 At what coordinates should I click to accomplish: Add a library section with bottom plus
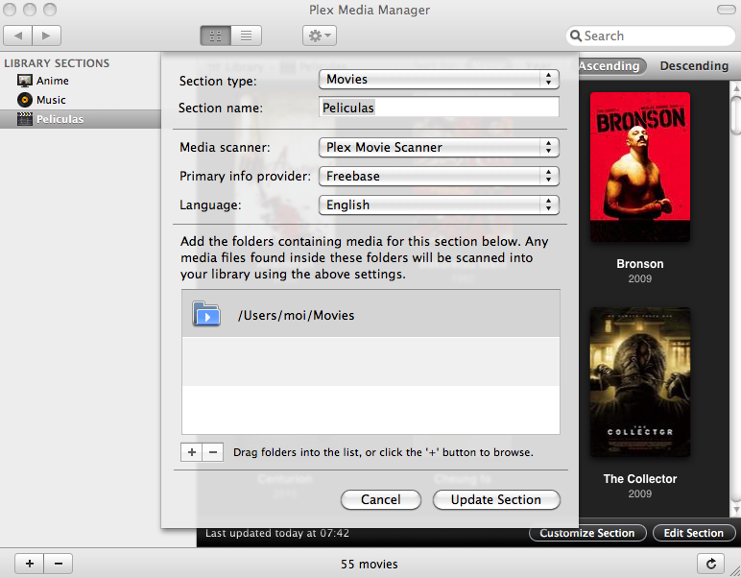tap(30, 564)
